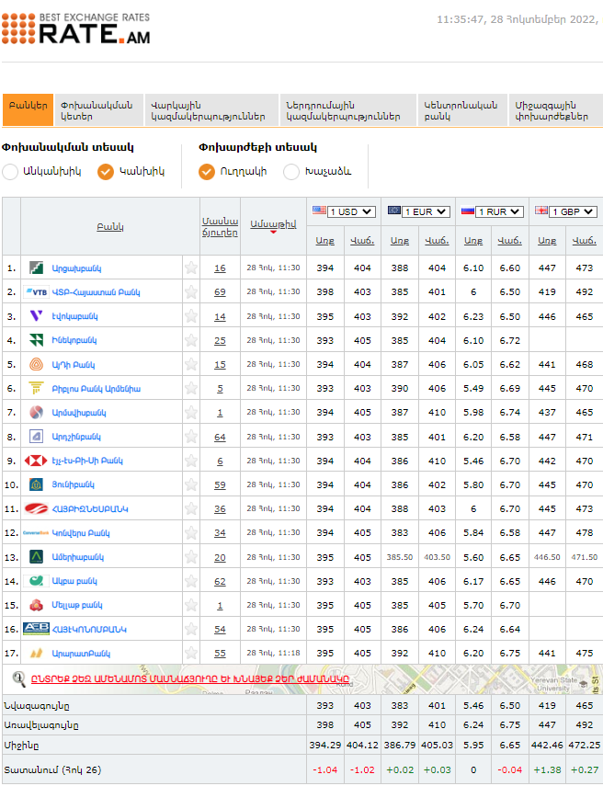This screenshot has width=603, height=786.
Task: Open the Կոնվերս Բանկ bank link
Action: pyautogui.click(x=81, y=533)
